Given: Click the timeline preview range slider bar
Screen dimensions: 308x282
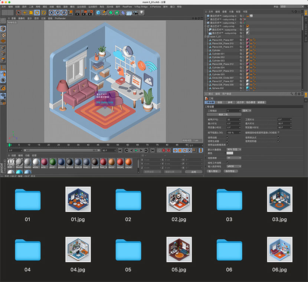Looking at the screenshot, I should [62, 150].
